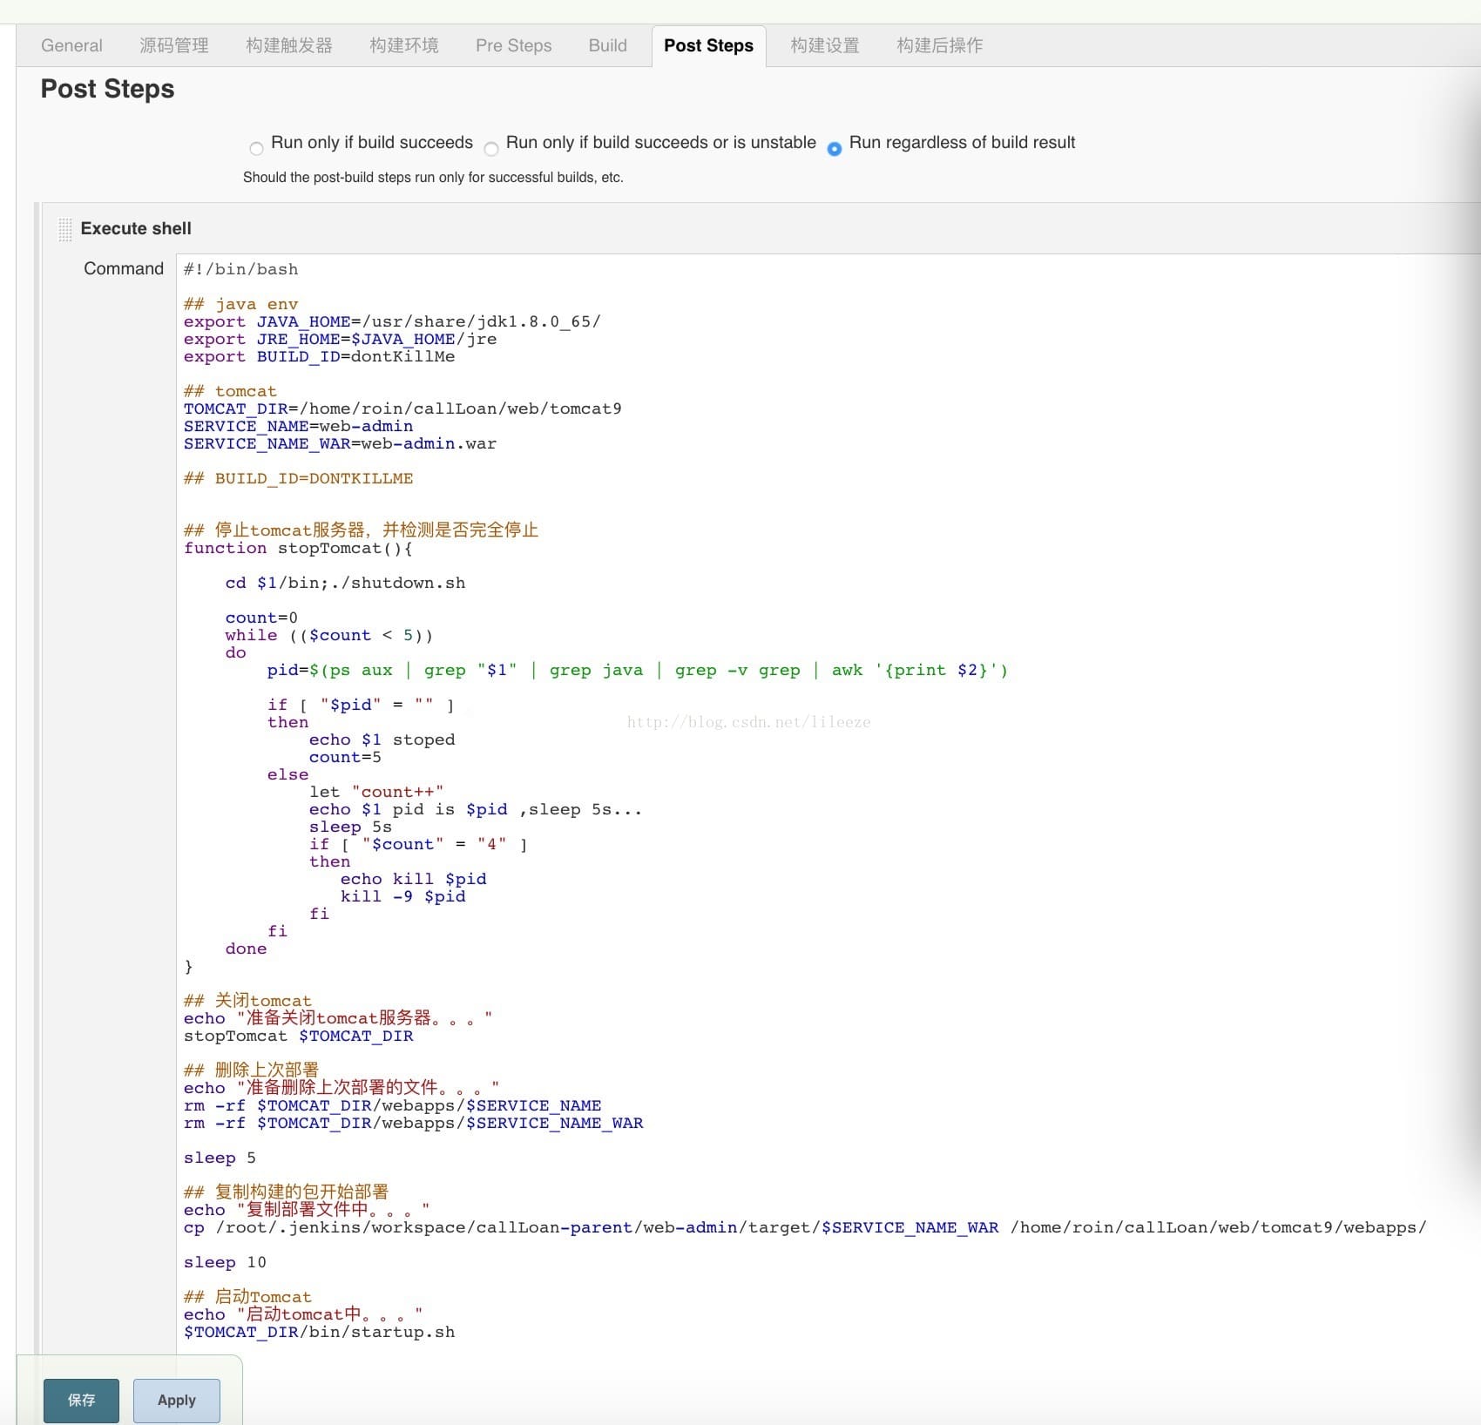Open the 构建触发器 tab
The height and width of the screenshot is (1425, 1481).
coord(289,45)
